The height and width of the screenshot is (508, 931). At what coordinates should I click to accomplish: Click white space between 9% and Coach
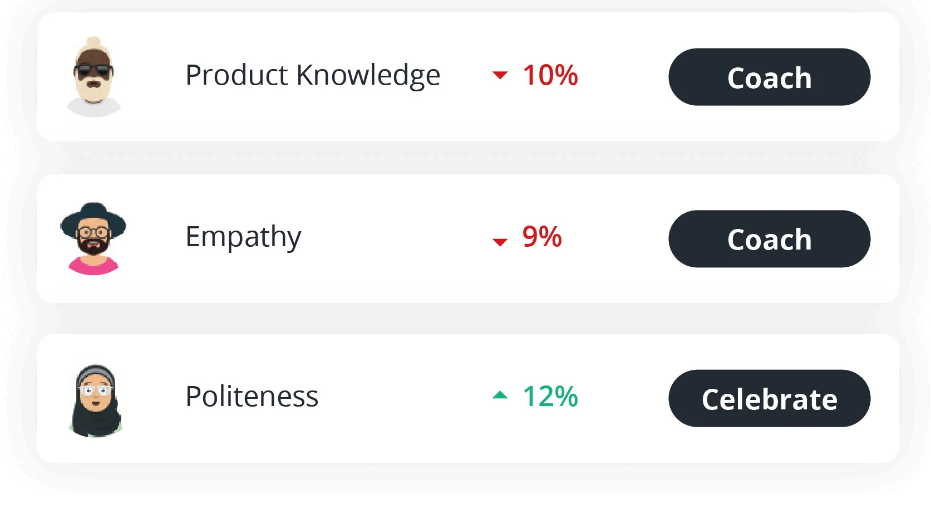(615, 239)
